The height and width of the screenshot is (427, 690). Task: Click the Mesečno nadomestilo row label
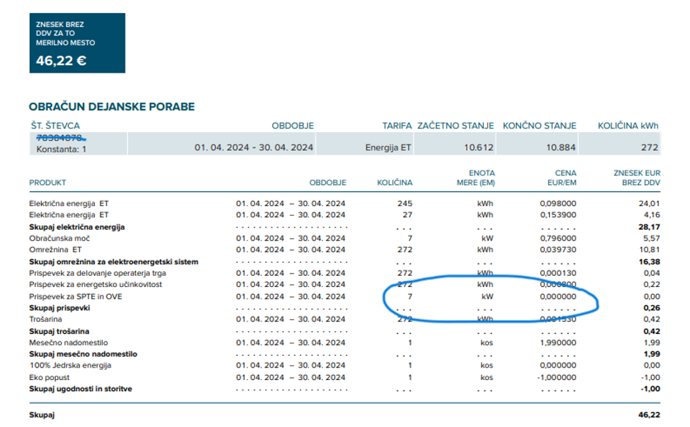(x=69, y=343)
